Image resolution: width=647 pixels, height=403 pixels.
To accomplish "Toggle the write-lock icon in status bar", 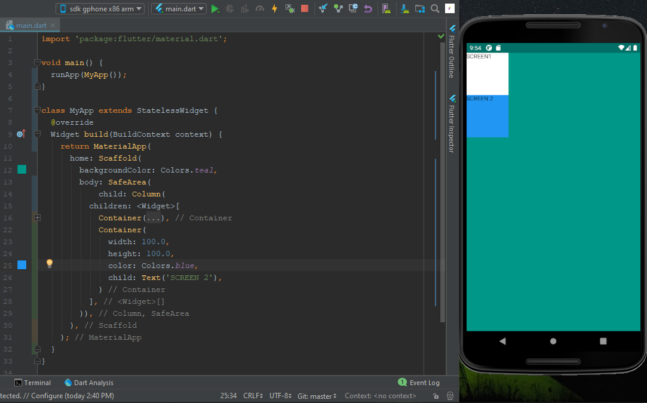I will click(436, 395).
